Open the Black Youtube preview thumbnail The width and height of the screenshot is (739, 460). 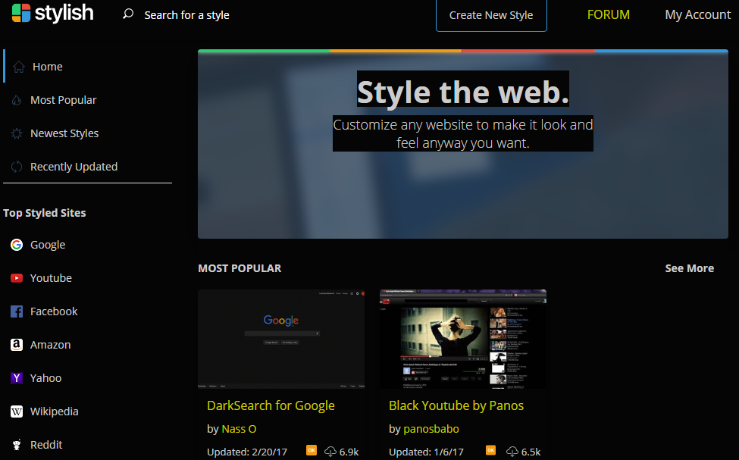click(x=463, y=340)
